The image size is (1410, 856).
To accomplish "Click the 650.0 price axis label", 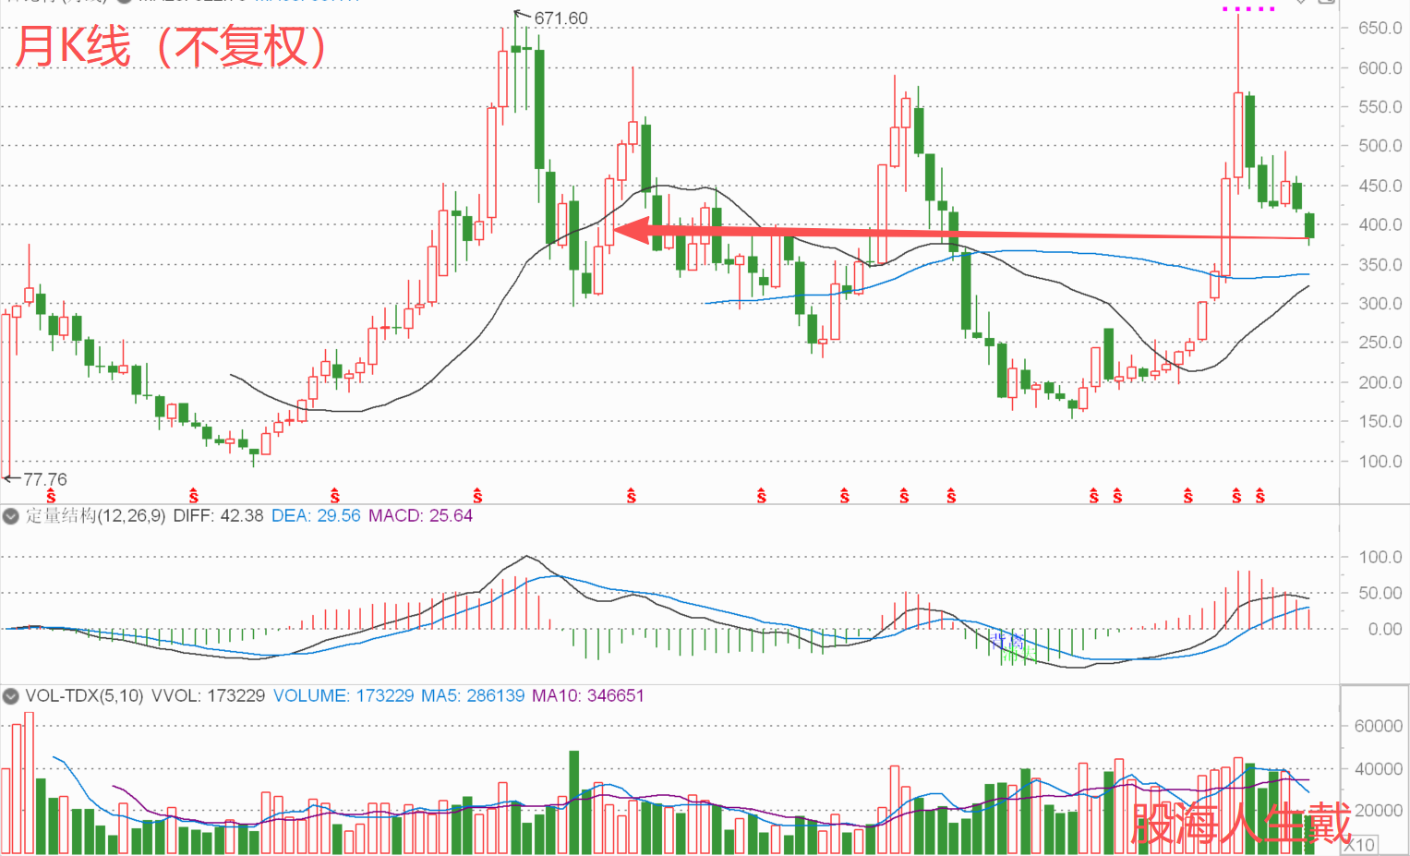I will coord(1380,28).
